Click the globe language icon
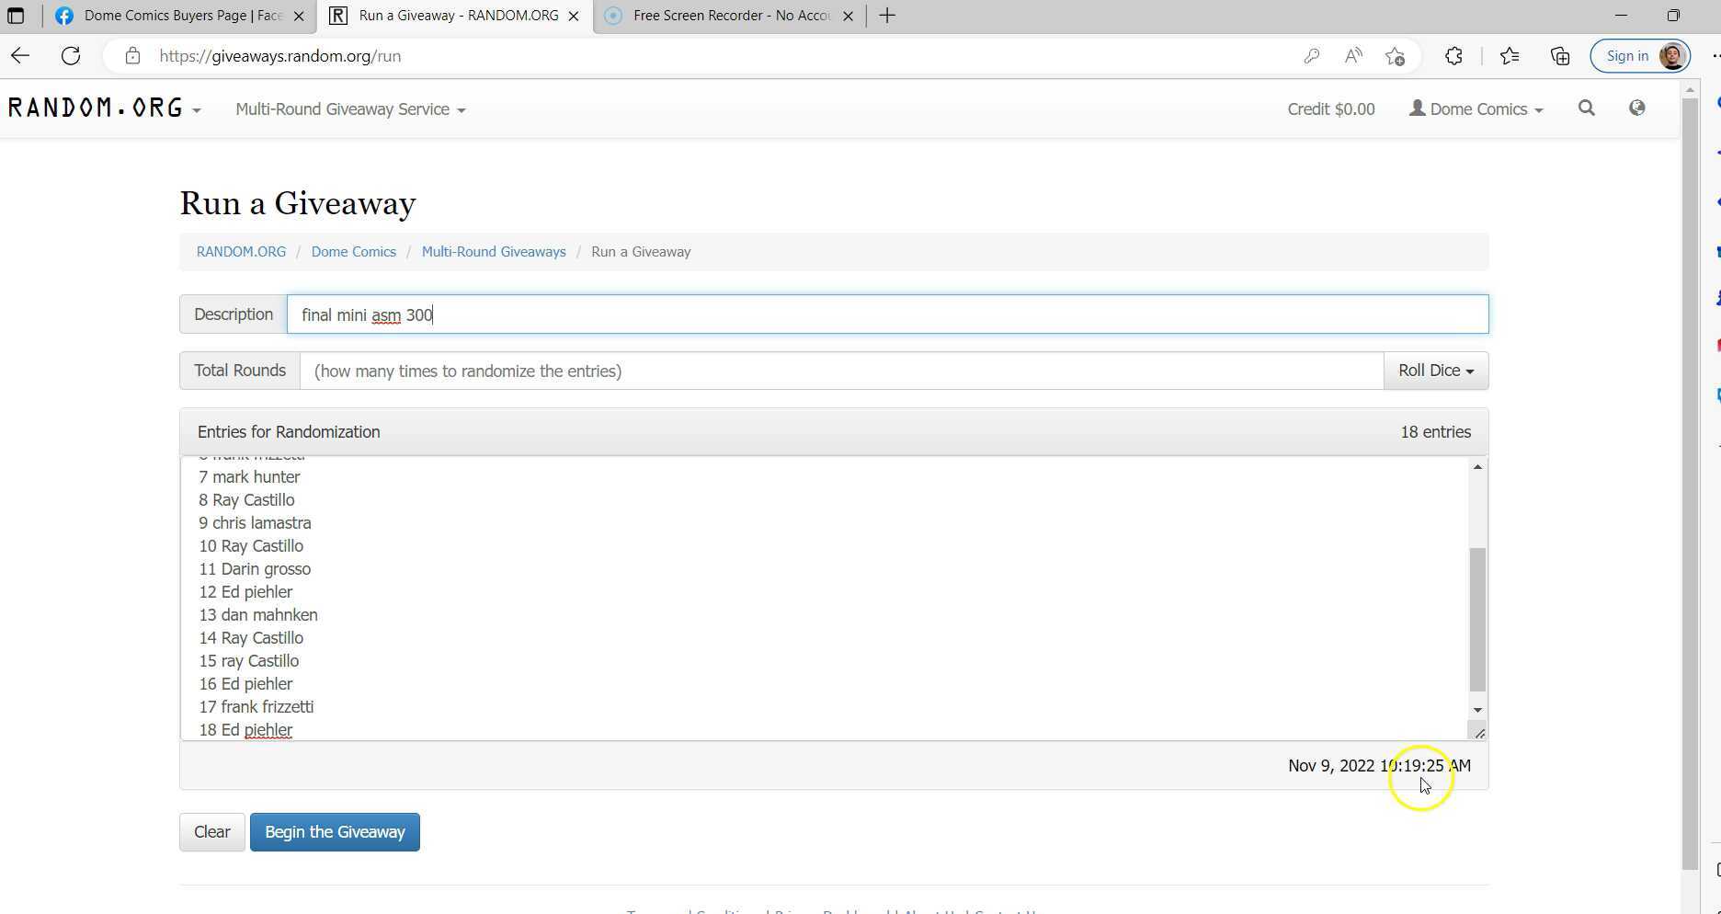Screen dimensions: 1721x914 click(x=1637, y=109)
